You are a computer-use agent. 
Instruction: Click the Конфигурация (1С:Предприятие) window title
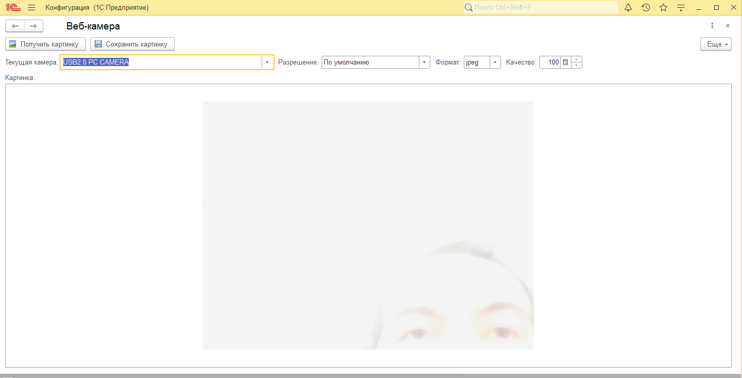(97, 7)
